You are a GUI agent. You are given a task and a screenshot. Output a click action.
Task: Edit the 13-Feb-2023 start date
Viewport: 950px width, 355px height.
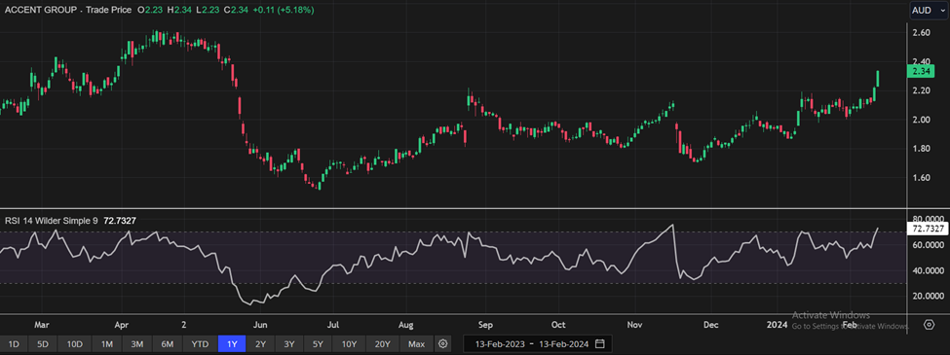pyautogui.click(x=499, y=344)
